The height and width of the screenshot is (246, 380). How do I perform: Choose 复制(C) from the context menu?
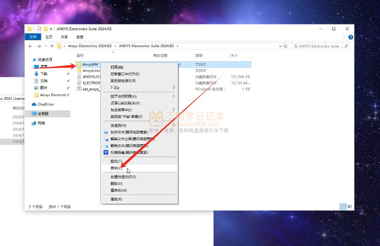pos(116,168)
